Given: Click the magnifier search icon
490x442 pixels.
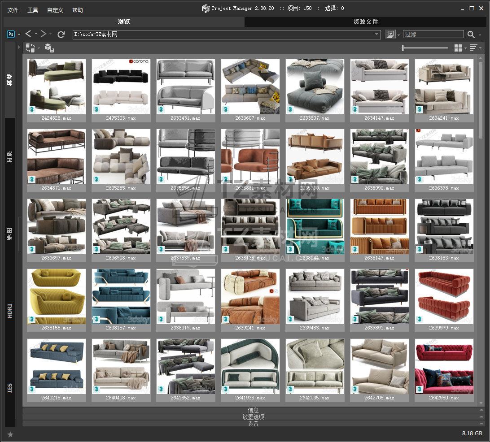Looking at the screenshot, I should 471,35.
